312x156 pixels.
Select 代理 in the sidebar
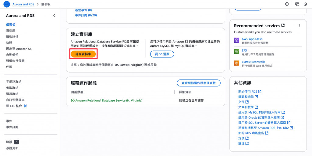point(9,67)
